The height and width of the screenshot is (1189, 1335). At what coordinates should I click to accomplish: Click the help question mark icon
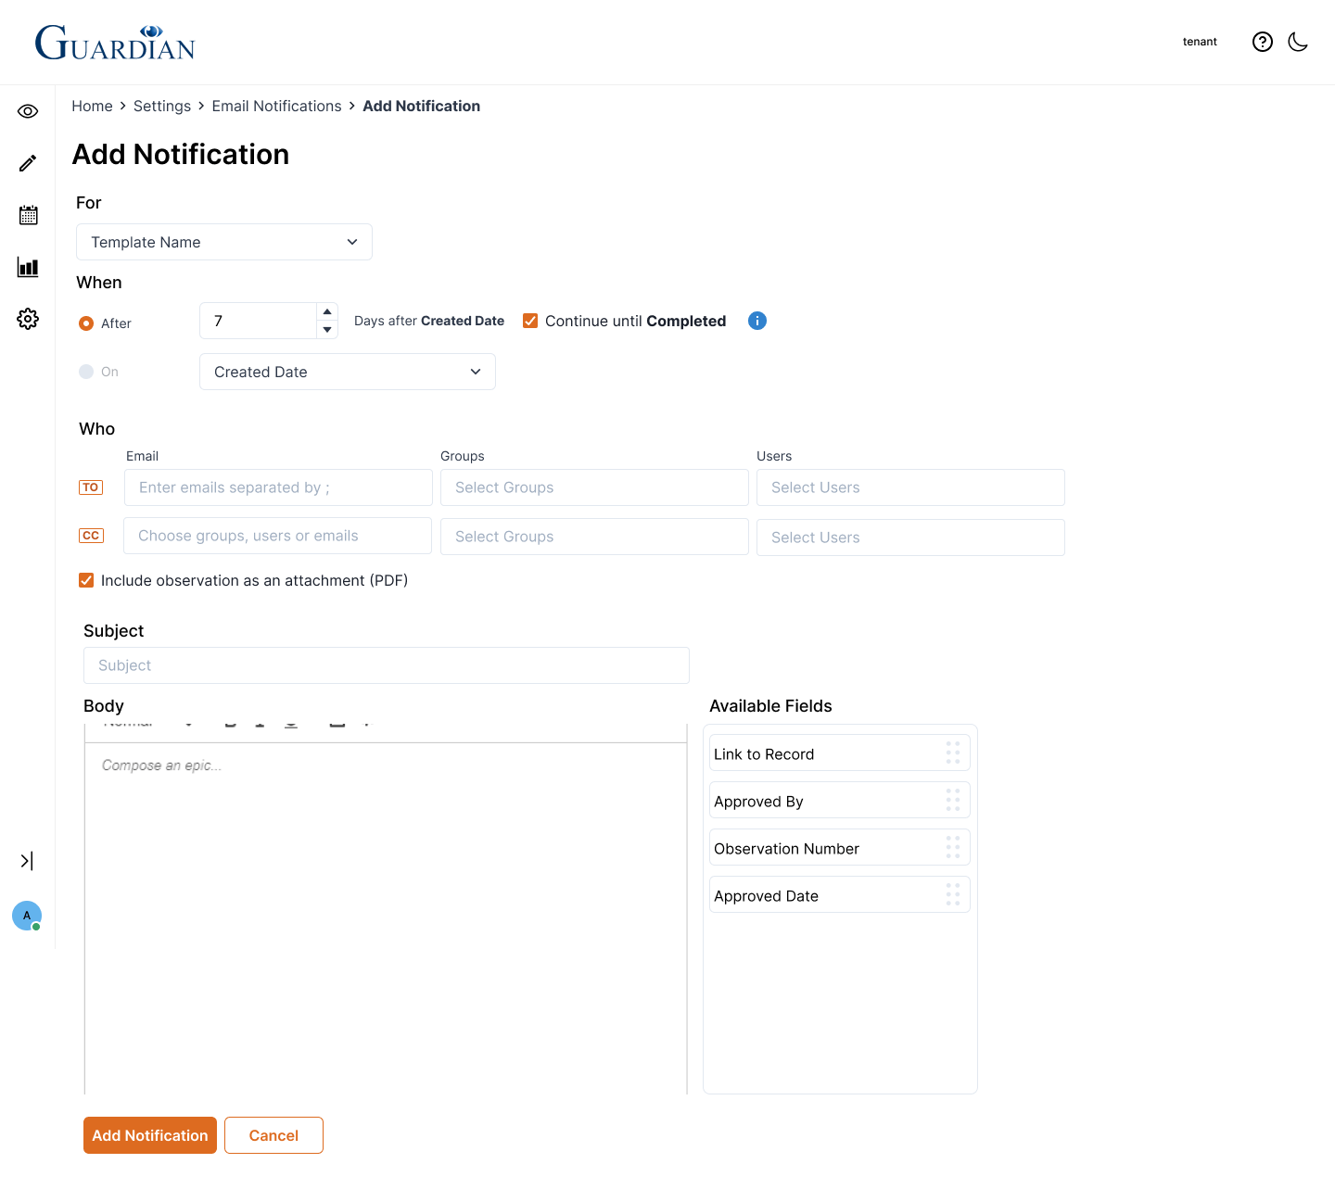pos(1262,42)
